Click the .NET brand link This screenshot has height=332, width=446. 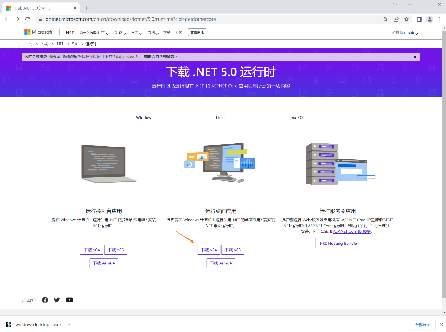[69, 33]
